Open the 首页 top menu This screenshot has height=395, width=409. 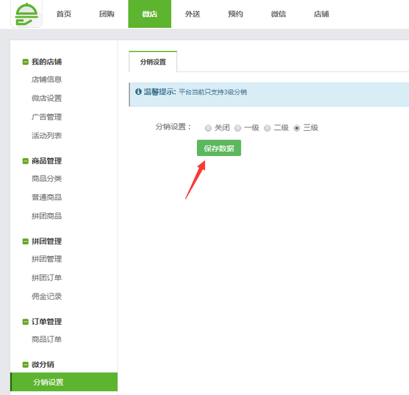coord(64,14)
